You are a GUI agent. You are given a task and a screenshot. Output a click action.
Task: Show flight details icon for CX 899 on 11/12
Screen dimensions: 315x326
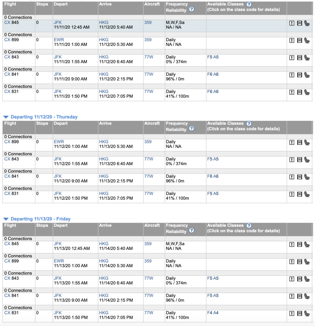click(300, 142)
